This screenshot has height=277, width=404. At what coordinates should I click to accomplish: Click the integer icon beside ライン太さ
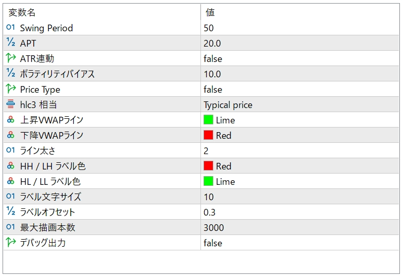[x=11, y=151]
